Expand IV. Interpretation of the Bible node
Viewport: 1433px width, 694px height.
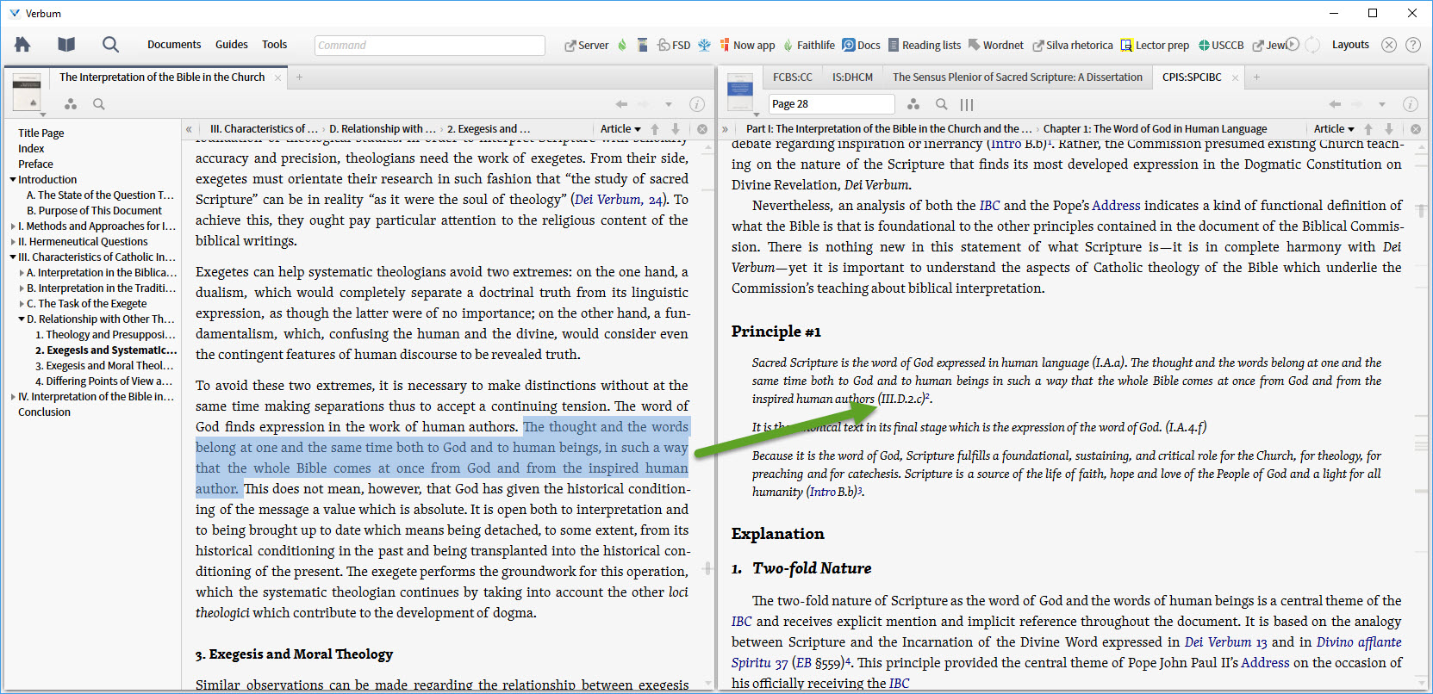click(x=13, y=397)
